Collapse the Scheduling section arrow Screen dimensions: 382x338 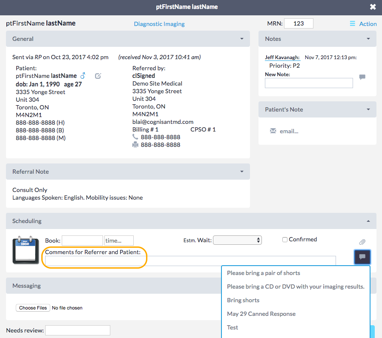point(368,221)
